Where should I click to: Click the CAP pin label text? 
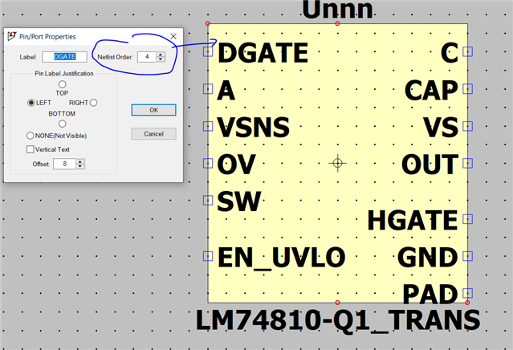click(431, 90)
